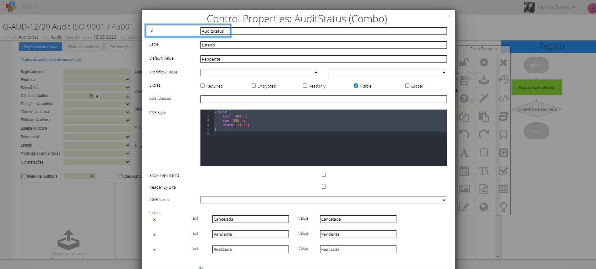The width and height of the screenshot is (596, 269).
Task: Click inside the CSS Style code editor
Action: click(x=324, y=138)
